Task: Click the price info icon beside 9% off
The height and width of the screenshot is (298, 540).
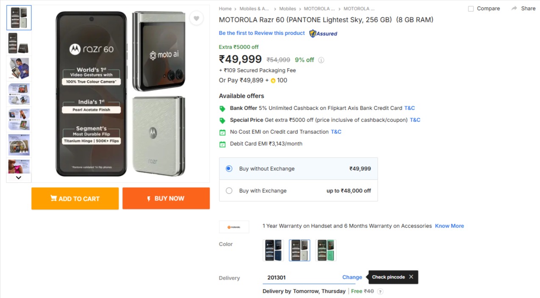Action: tap(321, 60)
